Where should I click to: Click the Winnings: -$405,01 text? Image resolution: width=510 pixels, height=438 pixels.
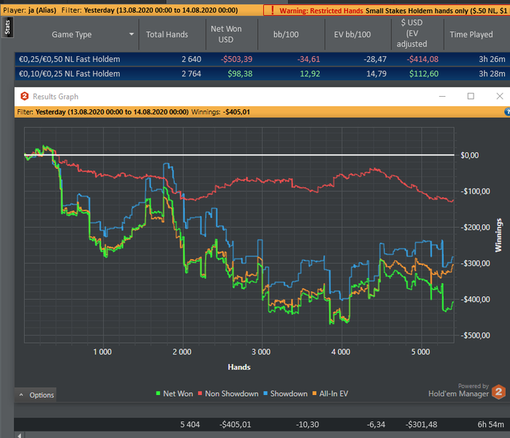[221, 112]
